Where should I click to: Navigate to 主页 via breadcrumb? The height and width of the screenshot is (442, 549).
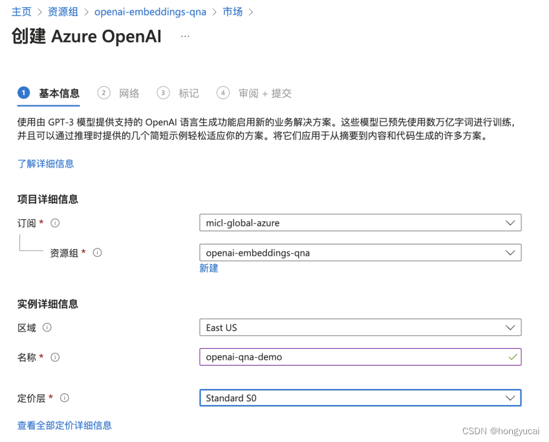pyautogui.click(x=21, y=11)
